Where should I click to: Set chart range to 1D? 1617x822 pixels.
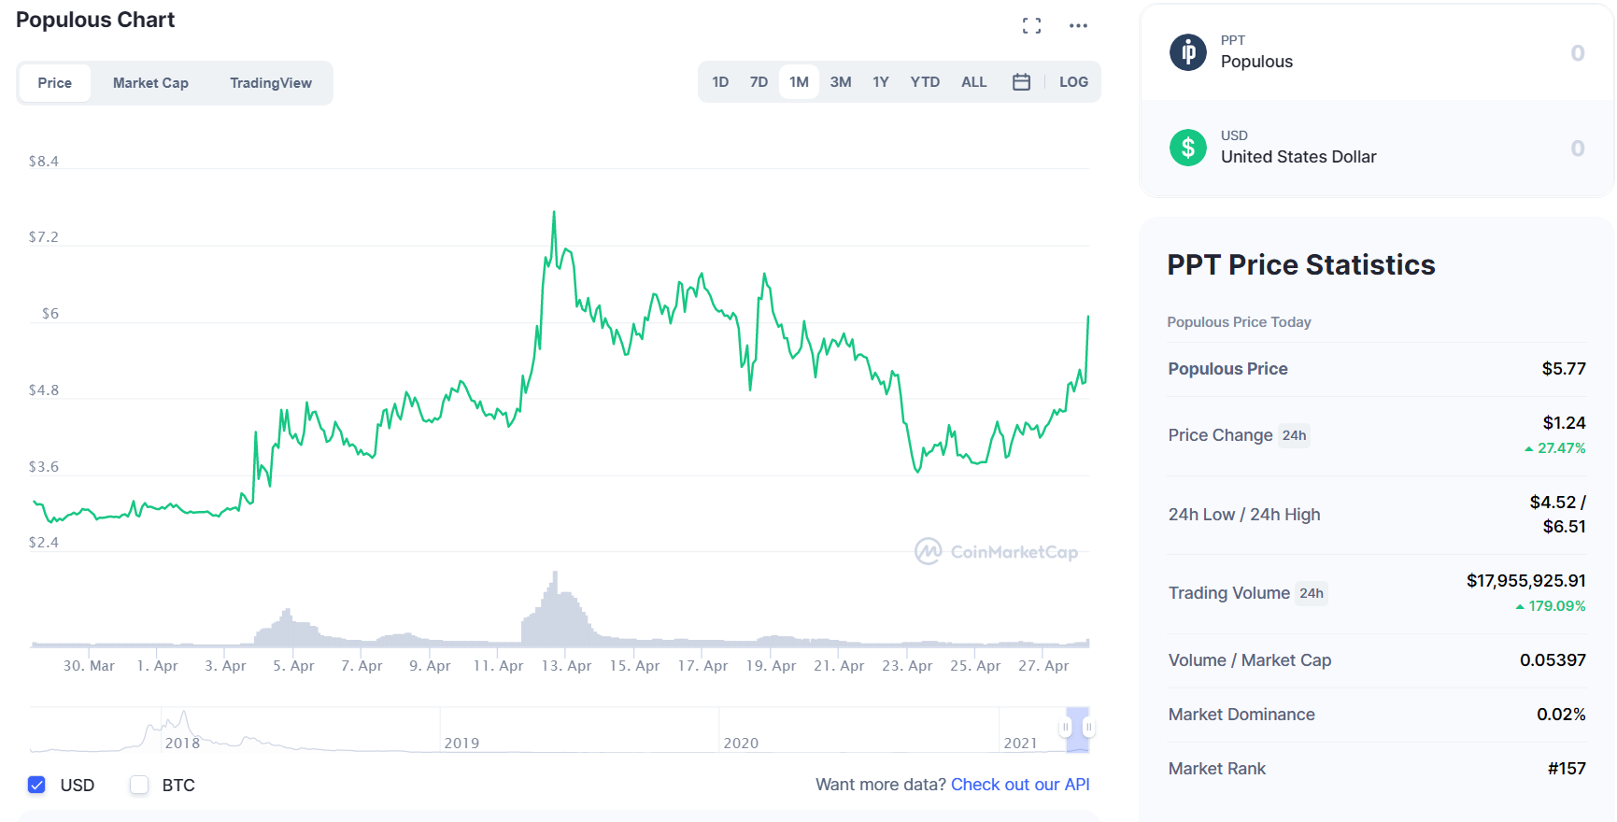tap(720, 82)
